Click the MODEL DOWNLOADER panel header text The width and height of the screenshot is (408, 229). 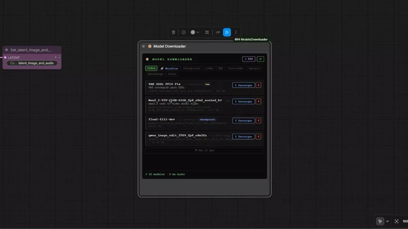(x=172, y=59)
